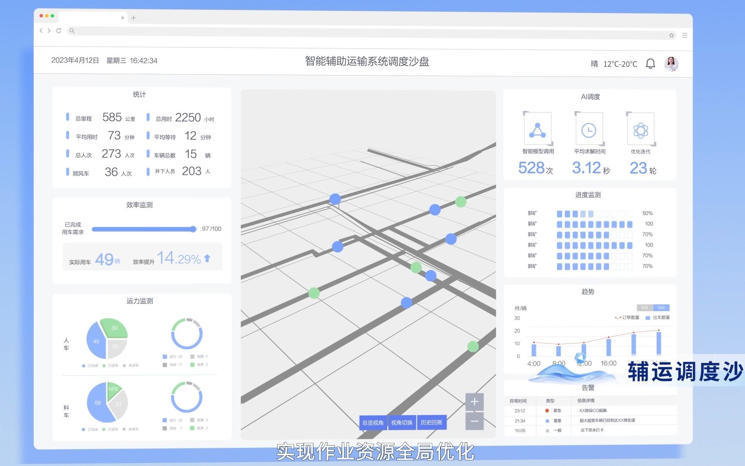Open a new browser tab
745x466 pixels.
(x=134, y=18)
